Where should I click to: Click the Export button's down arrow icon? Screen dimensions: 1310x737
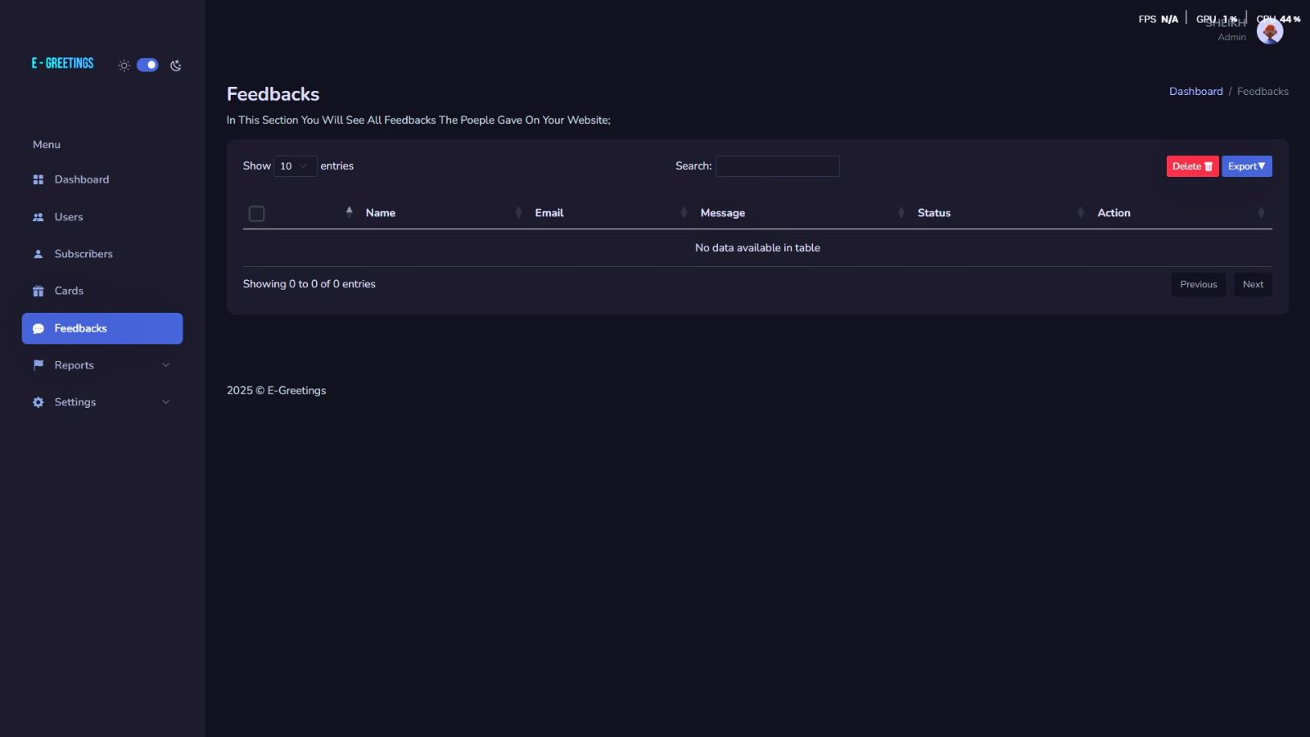[1262, 165]
